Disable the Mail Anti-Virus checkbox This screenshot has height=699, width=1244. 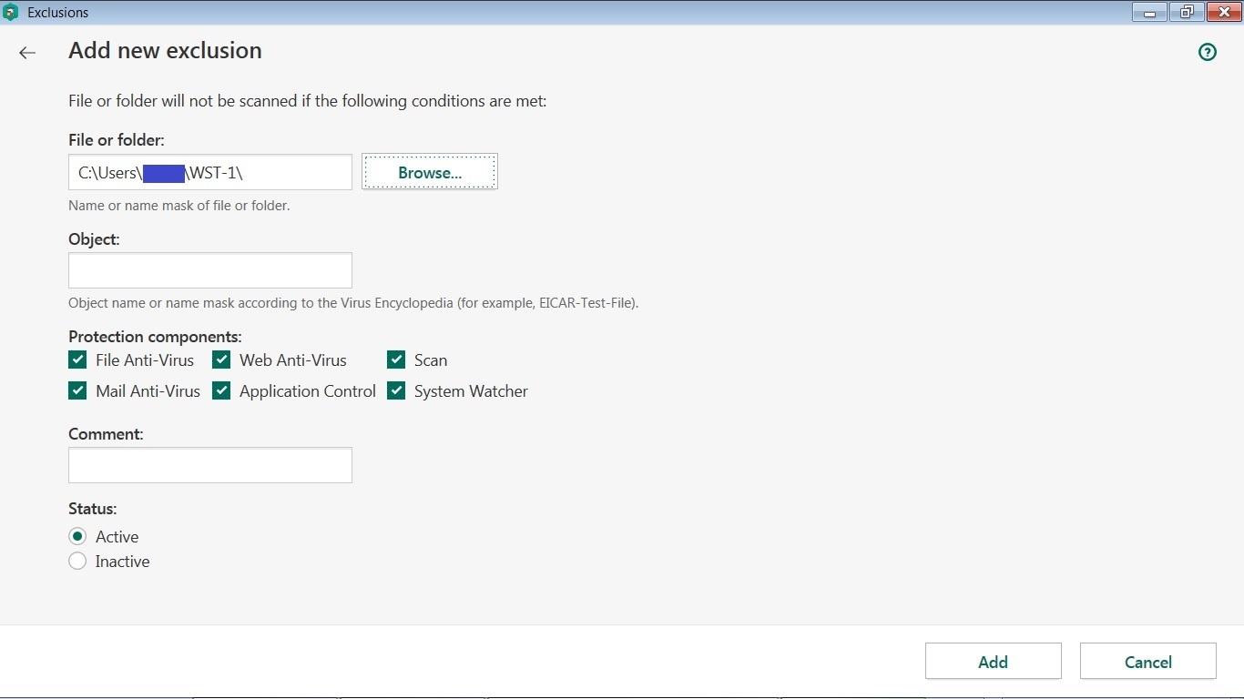coord(77,390)
